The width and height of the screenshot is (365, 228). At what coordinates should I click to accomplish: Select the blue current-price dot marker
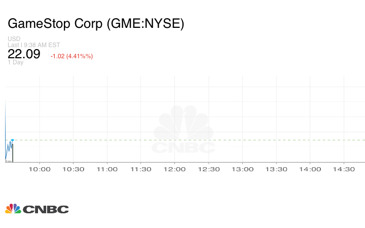point(12,140)
